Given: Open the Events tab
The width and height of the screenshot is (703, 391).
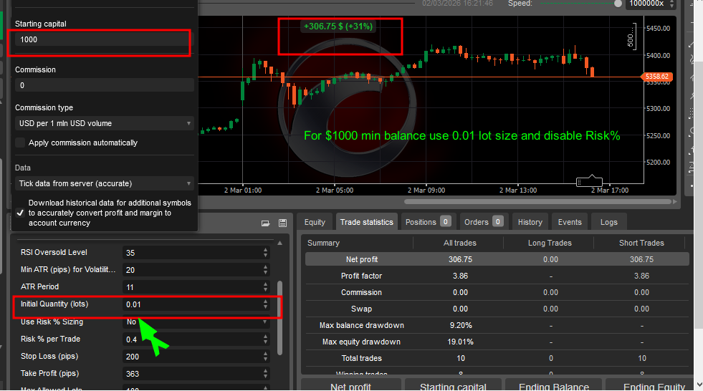Looking at the screenshot, I should coord(570,222).
